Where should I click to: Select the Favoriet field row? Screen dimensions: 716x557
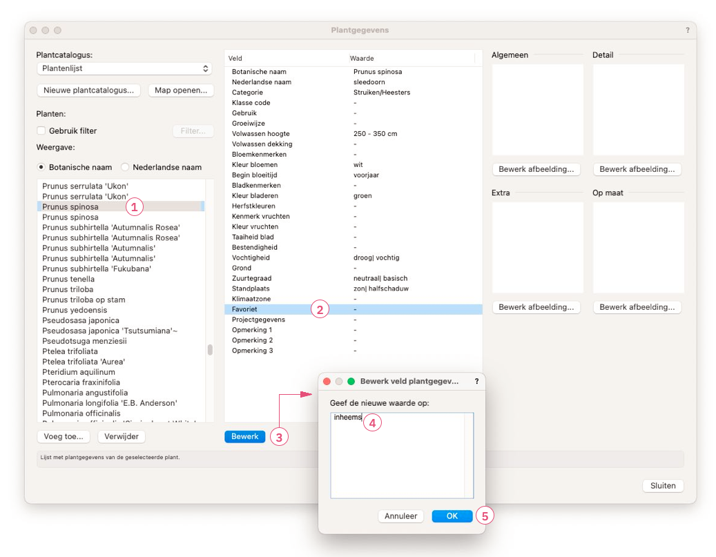(354, 309)
